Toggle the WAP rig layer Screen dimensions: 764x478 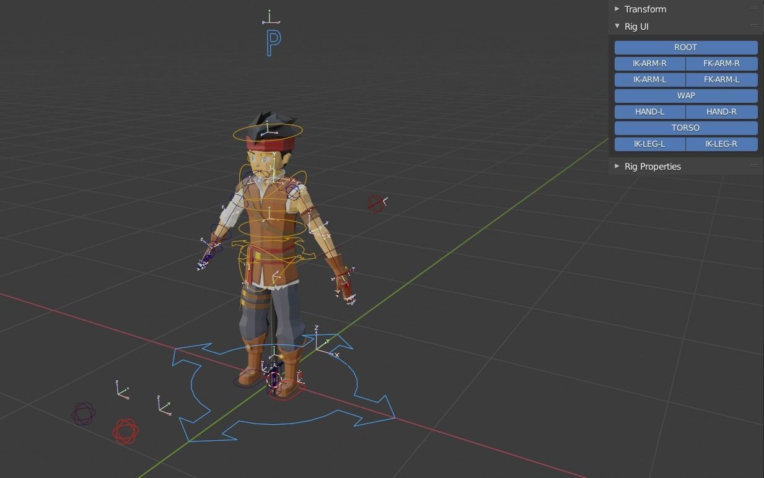click(686, 95)
